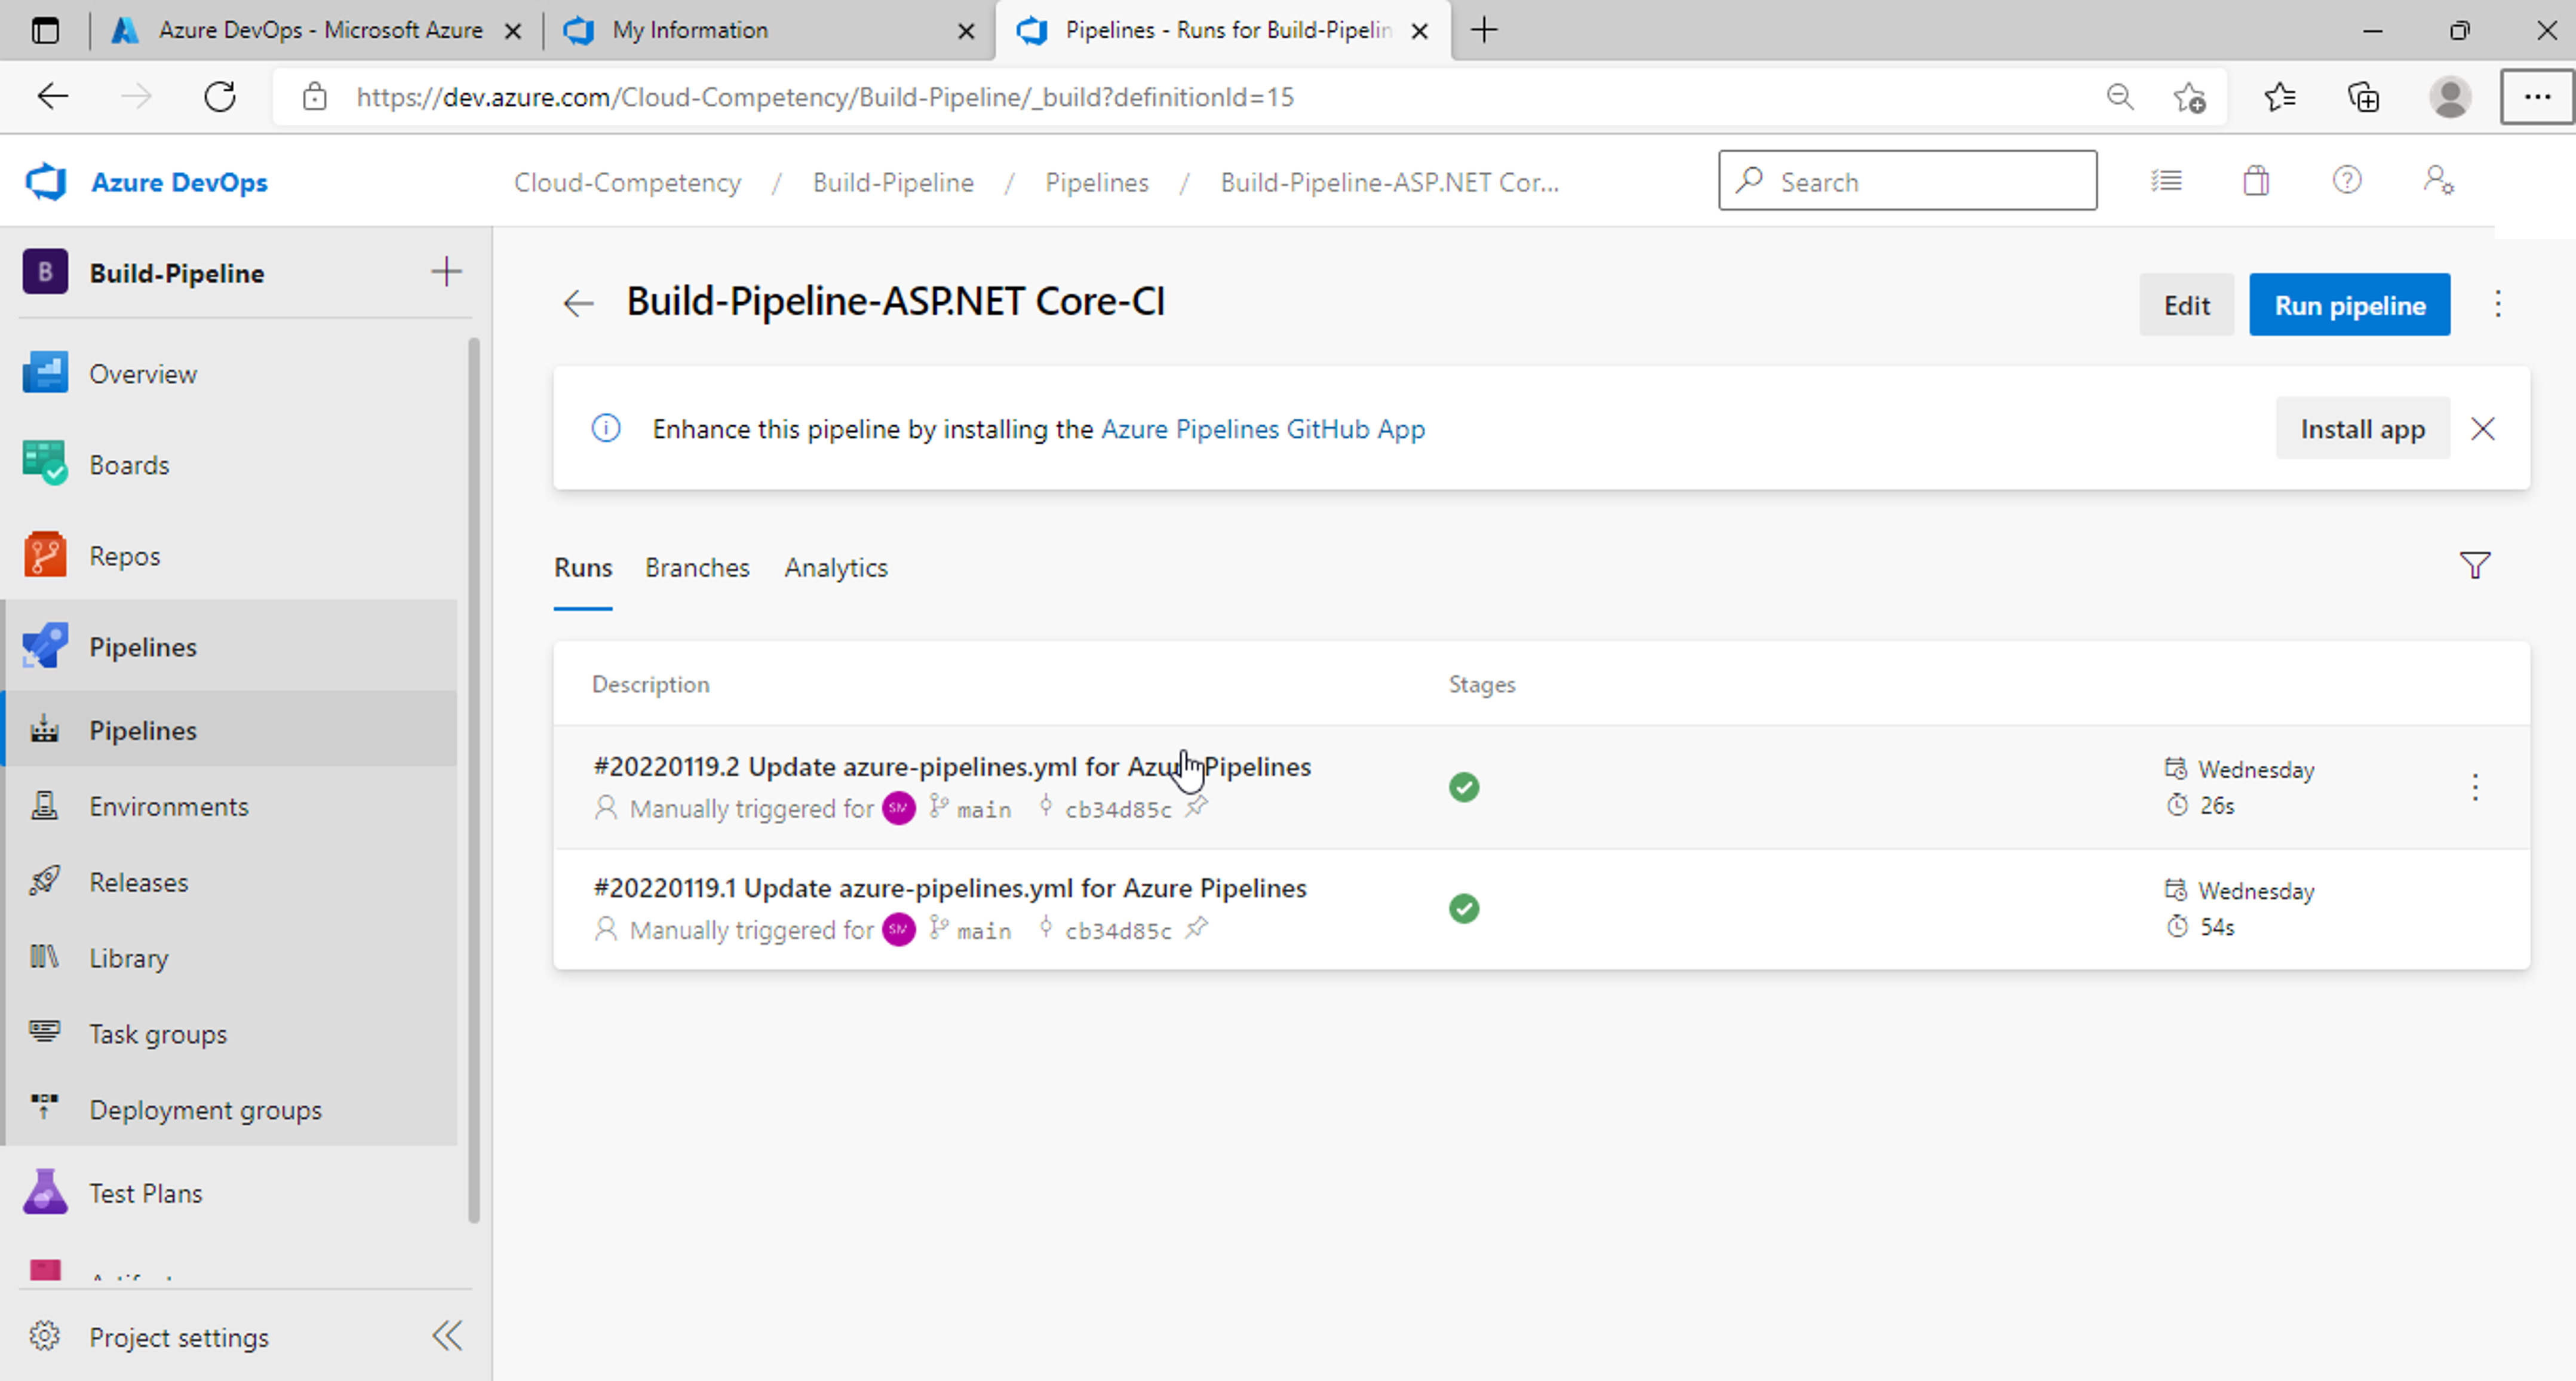Viewport: 2576px width, 1381px height.
Task: Open browser Favorites list icon
Action: (2279, 96)
